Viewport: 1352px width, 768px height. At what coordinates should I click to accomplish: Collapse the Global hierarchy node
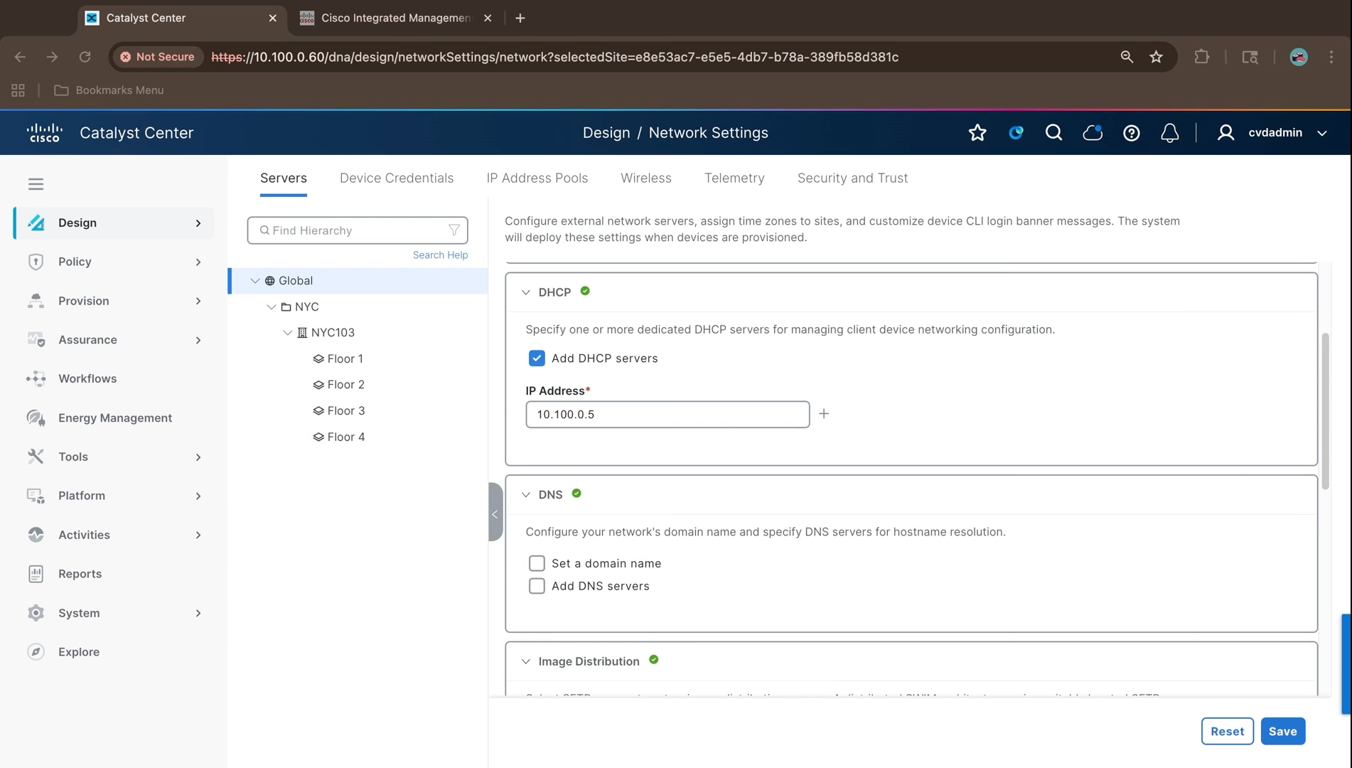point(254,281)
